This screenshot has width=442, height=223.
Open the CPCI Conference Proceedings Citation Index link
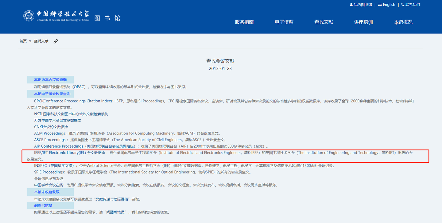point(74,101)
